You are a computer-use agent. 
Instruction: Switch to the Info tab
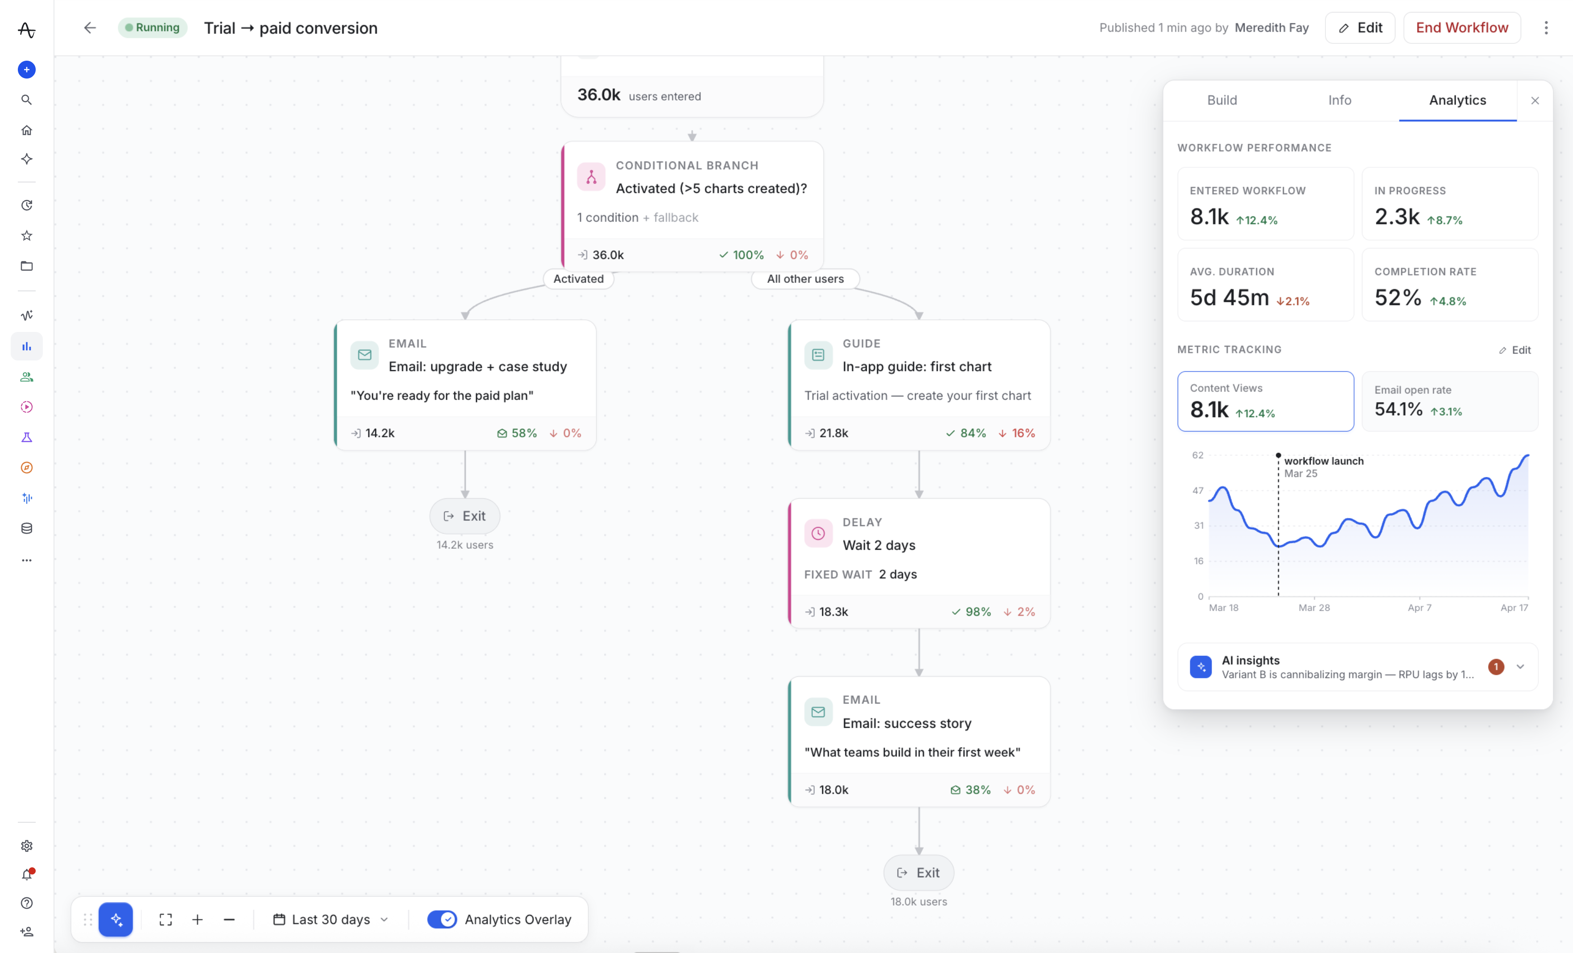coord(1339,100)
